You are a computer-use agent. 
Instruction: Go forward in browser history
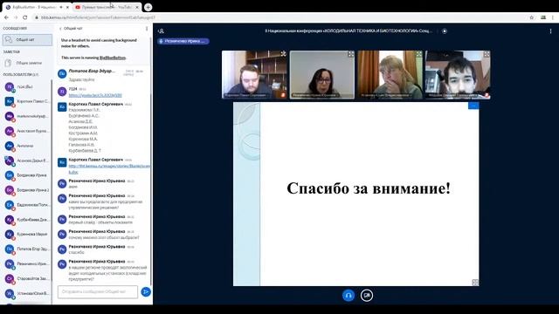click(x=16, y=17)
